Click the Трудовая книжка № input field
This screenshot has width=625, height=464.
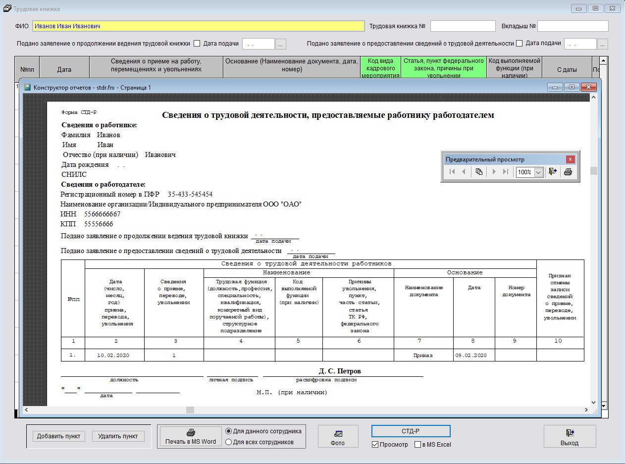(x=463, y=26)
